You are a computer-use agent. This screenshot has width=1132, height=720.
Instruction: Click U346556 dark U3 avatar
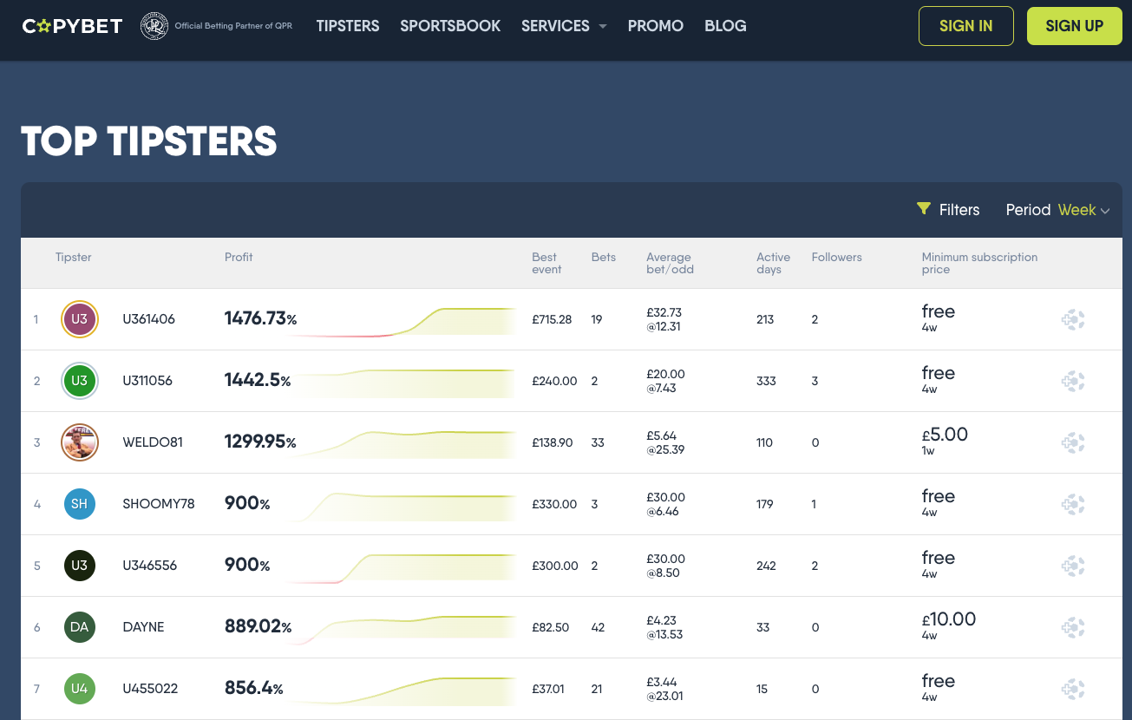pyautogui.click(x=80, y=566)
